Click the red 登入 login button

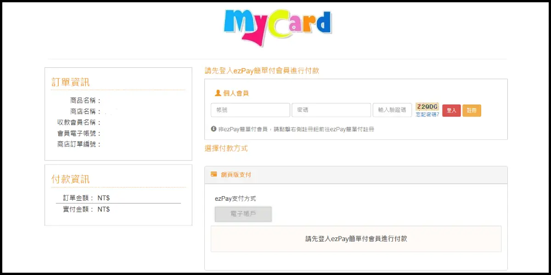click(451, 110)
